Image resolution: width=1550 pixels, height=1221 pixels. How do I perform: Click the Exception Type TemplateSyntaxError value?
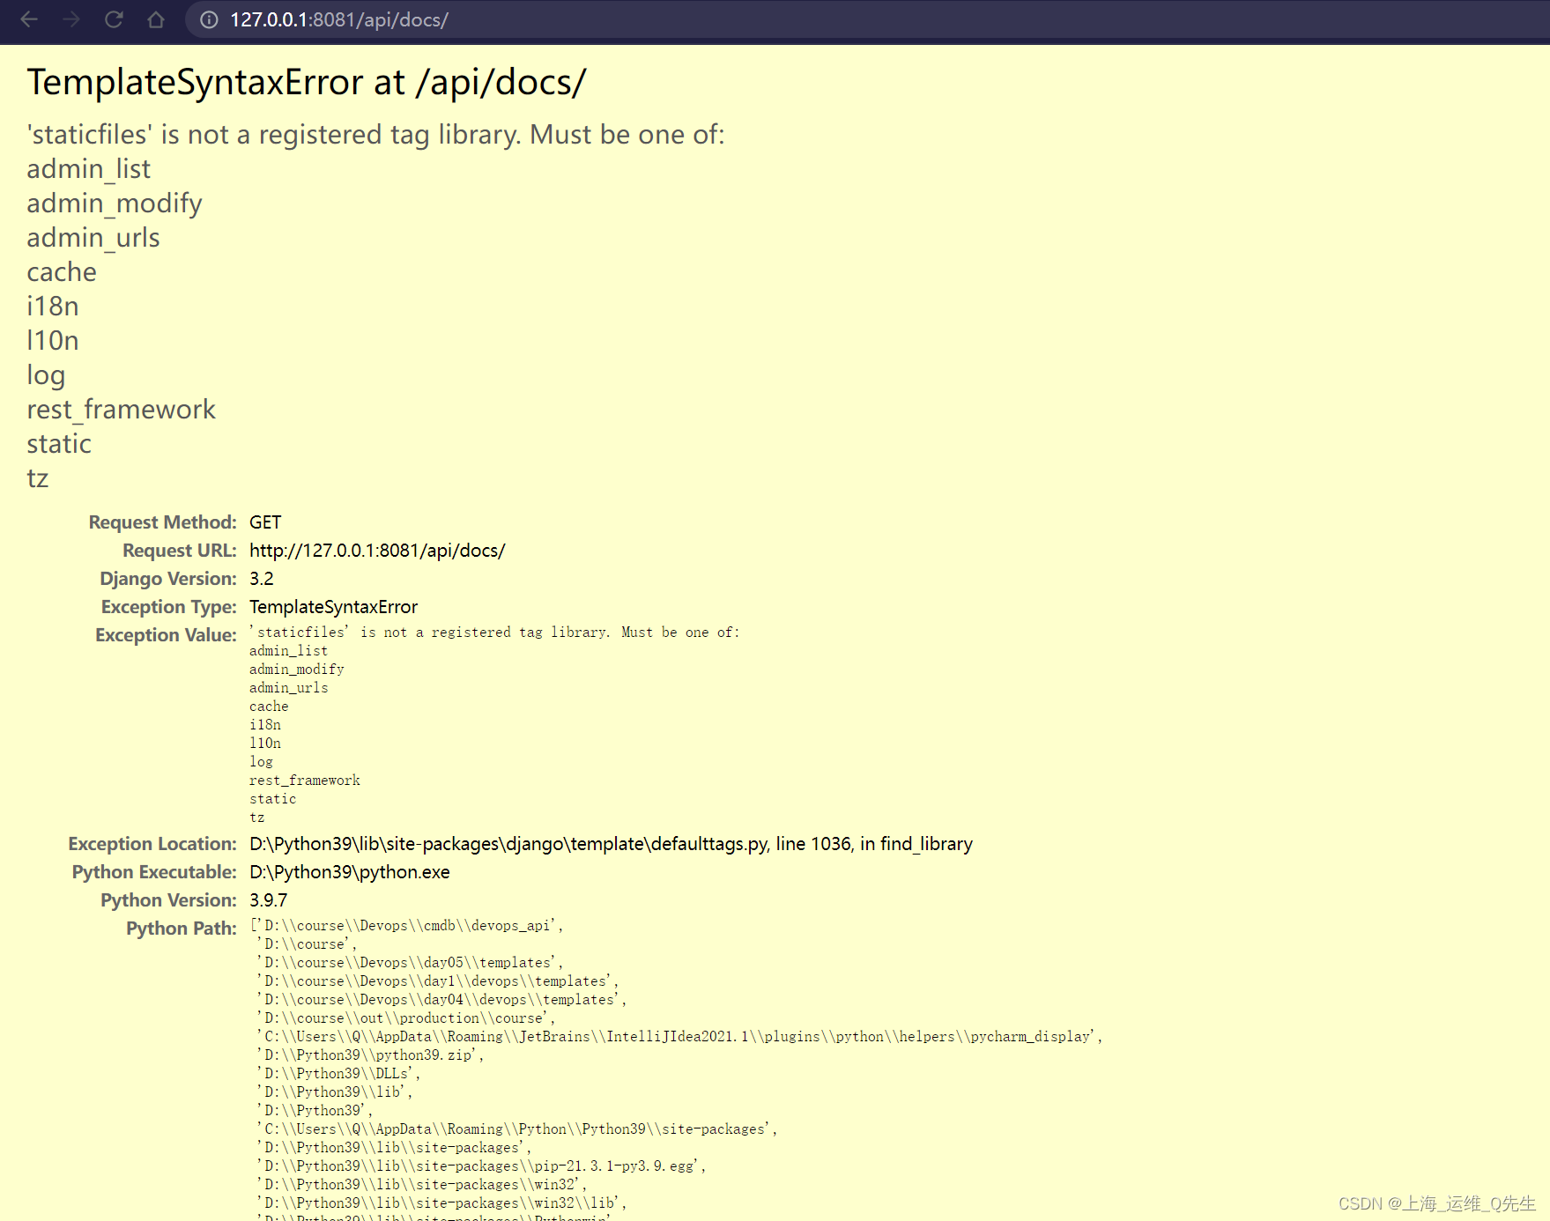[333, 606]
